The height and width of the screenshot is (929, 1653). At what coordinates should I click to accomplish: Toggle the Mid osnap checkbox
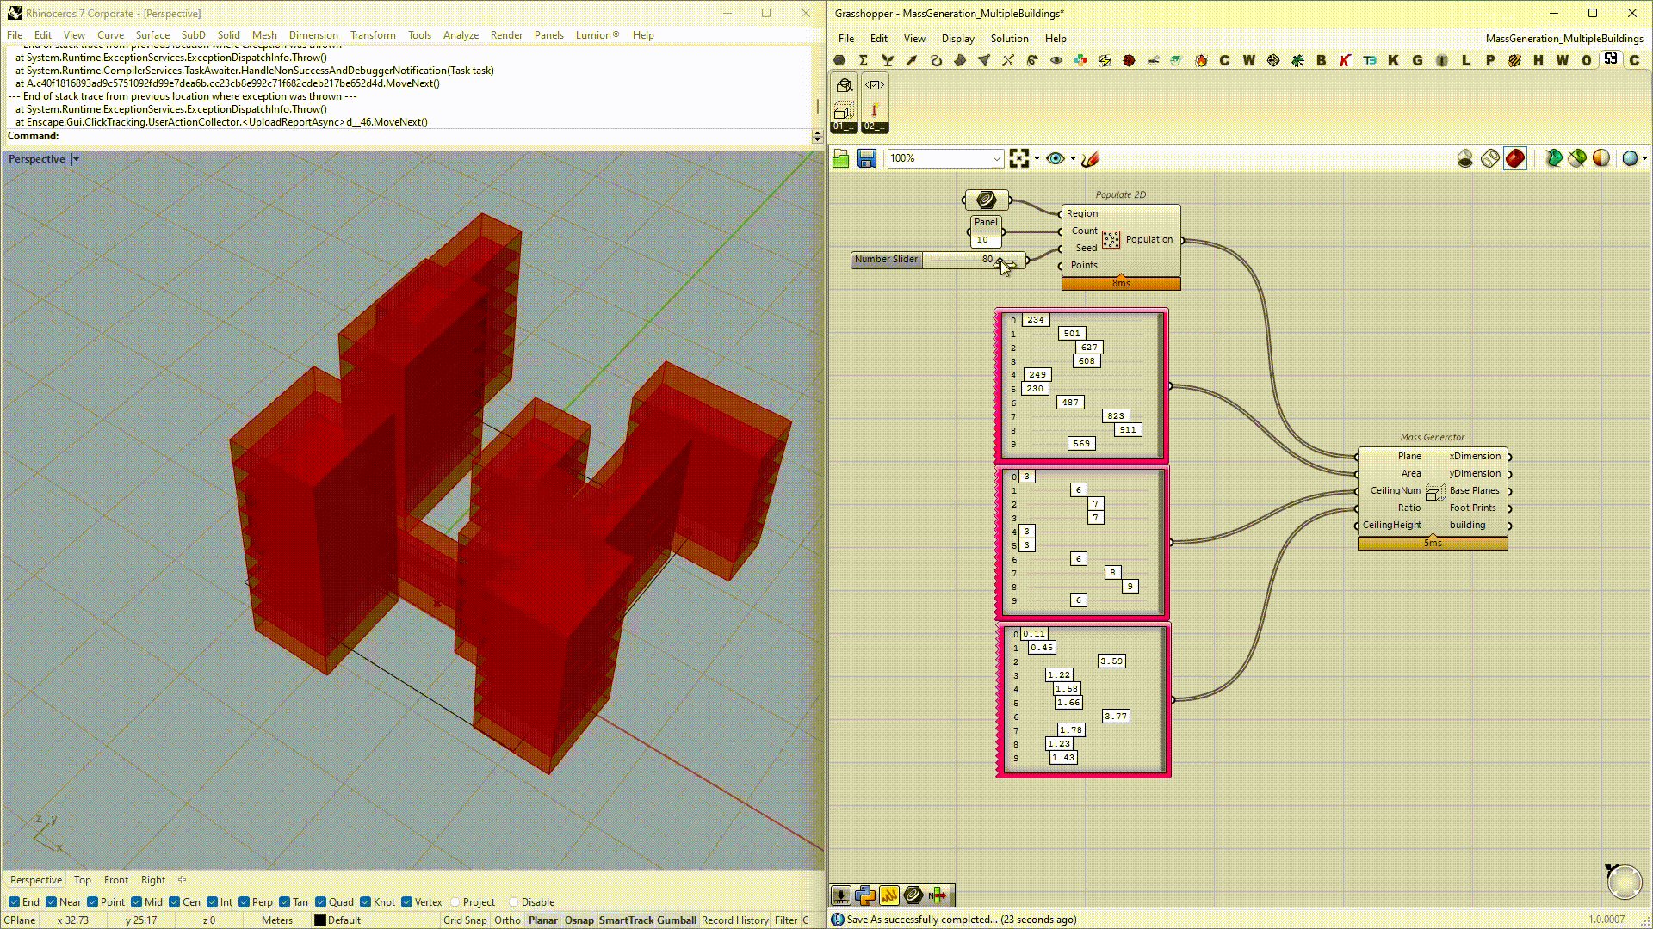[137, 902]
